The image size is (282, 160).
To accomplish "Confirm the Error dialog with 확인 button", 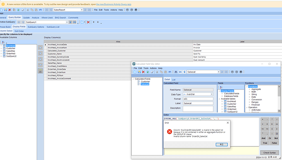I will (222, 144).
